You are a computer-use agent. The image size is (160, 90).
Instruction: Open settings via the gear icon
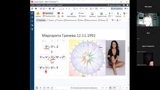(x=124, y=5)
